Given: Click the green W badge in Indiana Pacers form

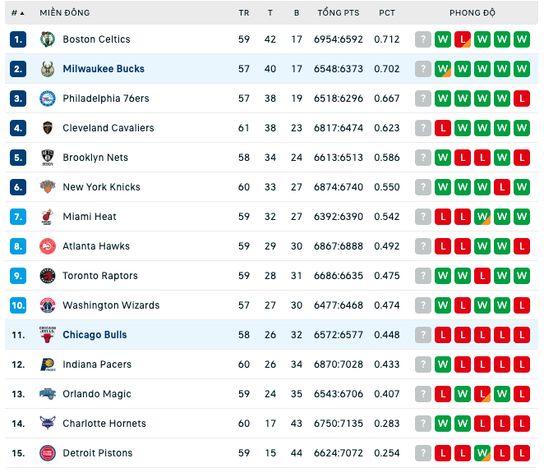Looking at the screenshot, I should [443, 364].
